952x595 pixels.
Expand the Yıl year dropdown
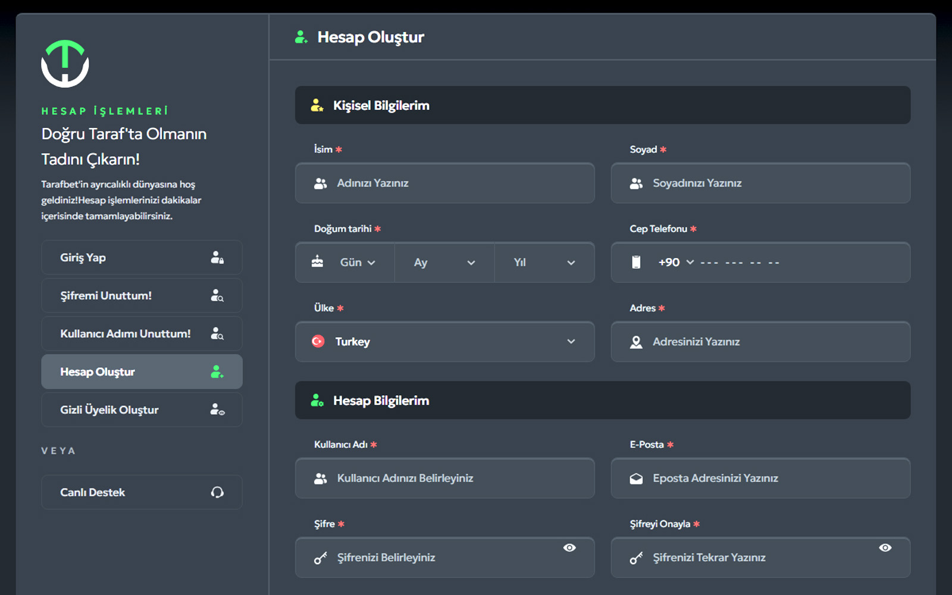(544, 262)
